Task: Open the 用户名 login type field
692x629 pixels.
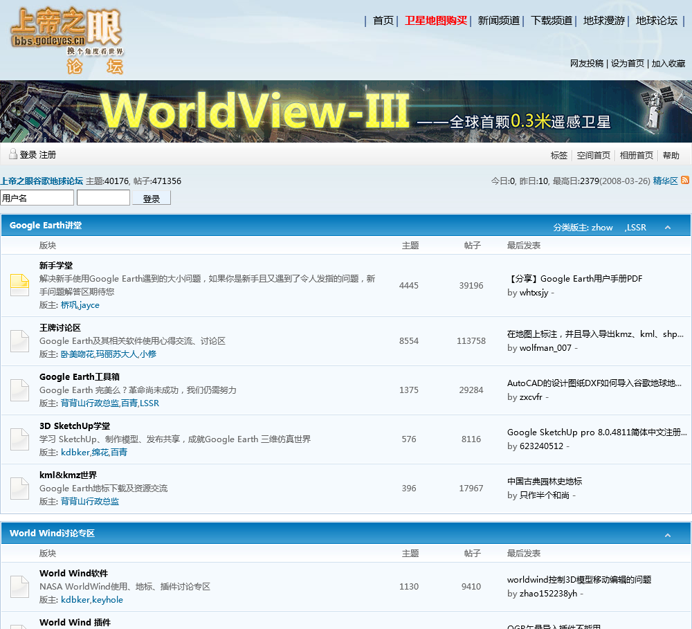Action: coord(37,199)
